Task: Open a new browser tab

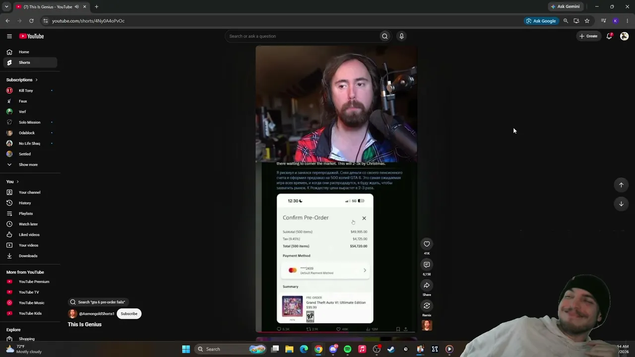Action: click(x=96, y=7)
